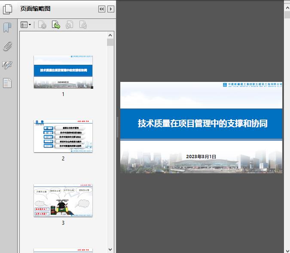
Task: Click the page number label 2
Action: [63, 159]
